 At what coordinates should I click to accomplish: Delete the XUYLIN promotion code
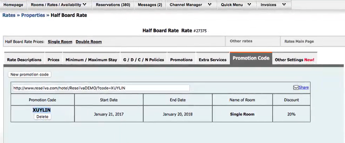click(x=42, y=117)
